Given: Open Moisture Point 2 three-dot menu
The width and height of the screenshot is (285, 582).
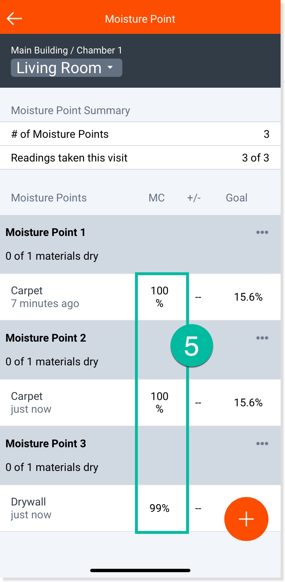Looking at the screenshot, I should click(262, 338).
